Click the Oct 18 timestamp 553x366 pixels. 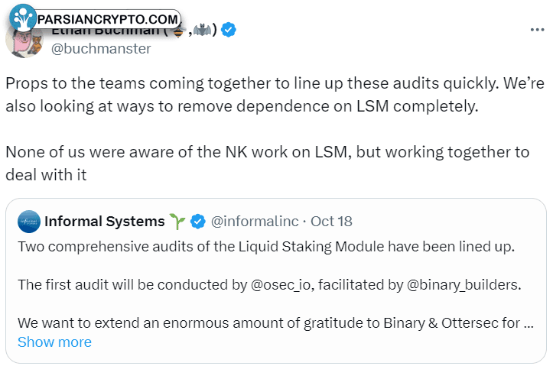pyautogui.click(x=331, y=222)
